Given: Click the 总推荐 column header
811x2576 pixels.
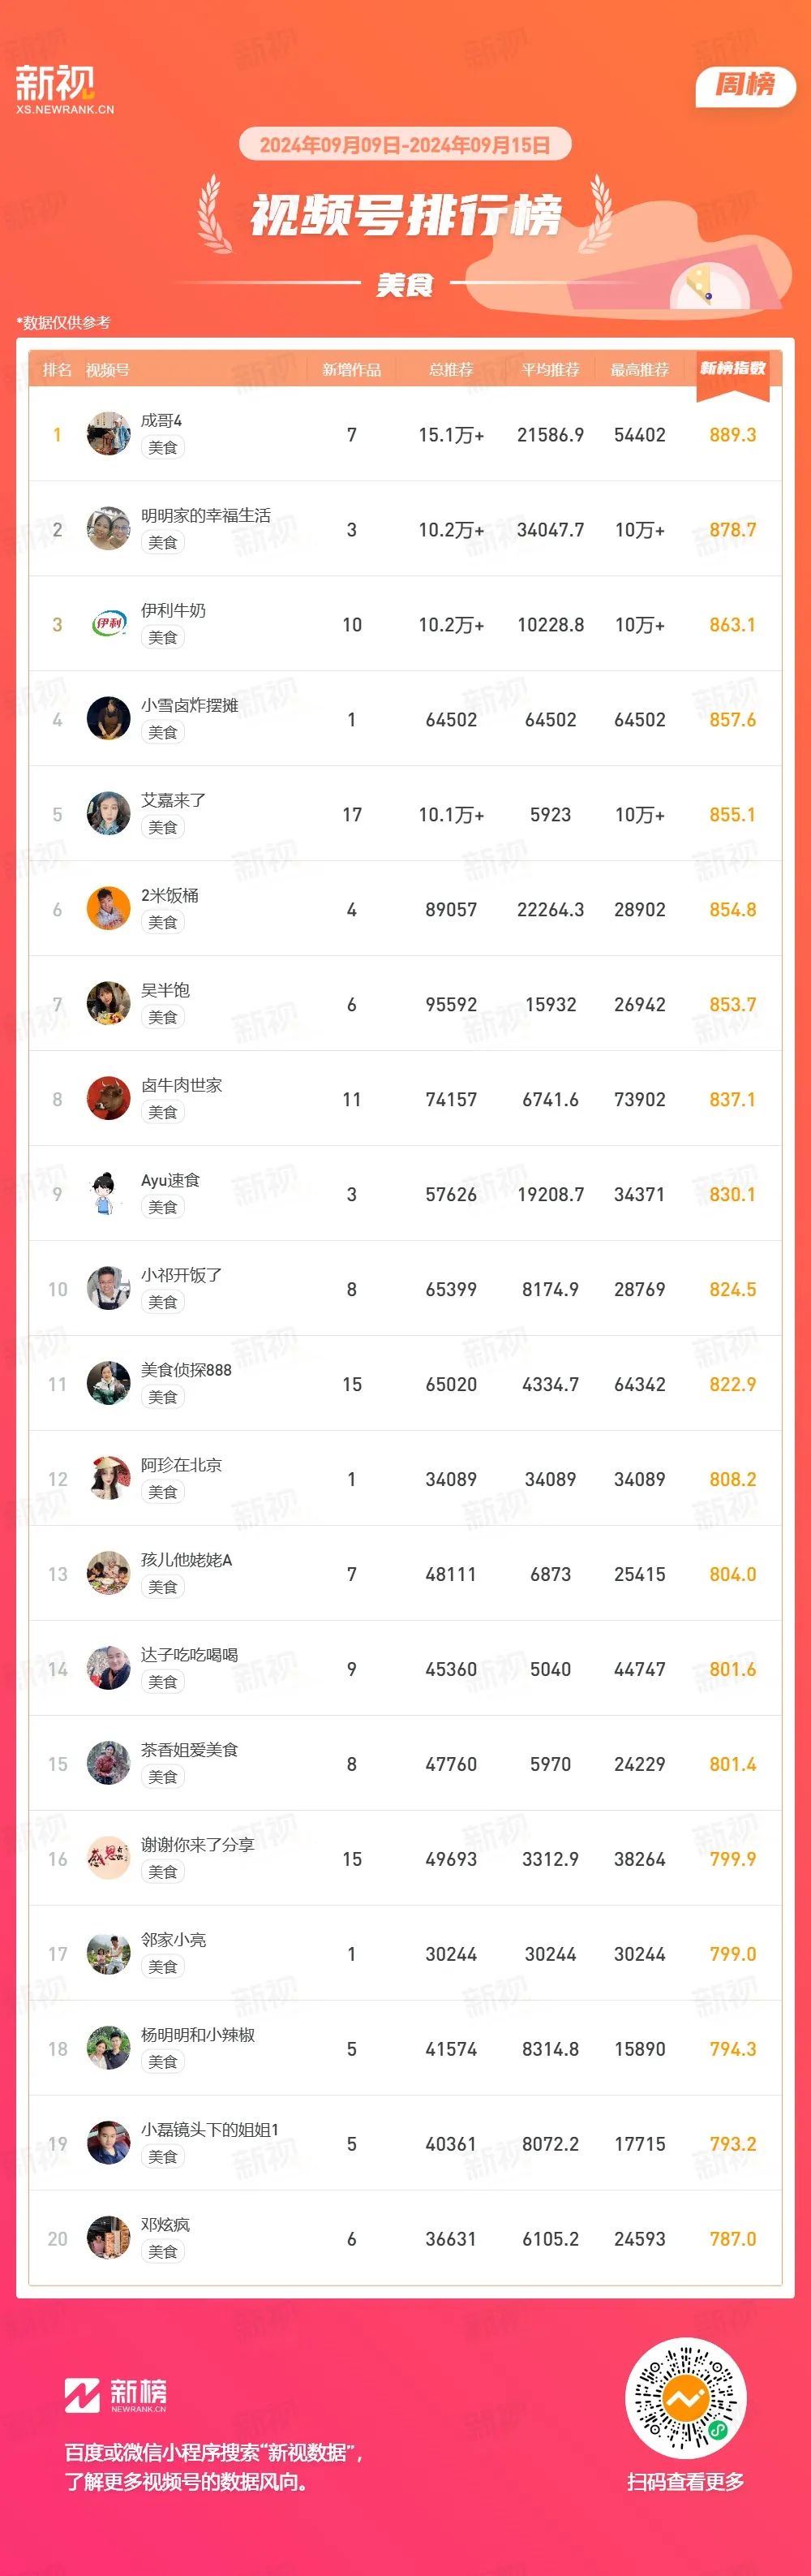Looking at the screenshot, I should pos(452,370).
